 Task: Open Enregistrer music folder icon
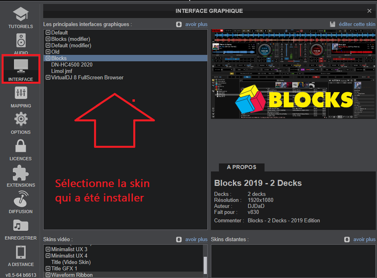click(21, 226)
